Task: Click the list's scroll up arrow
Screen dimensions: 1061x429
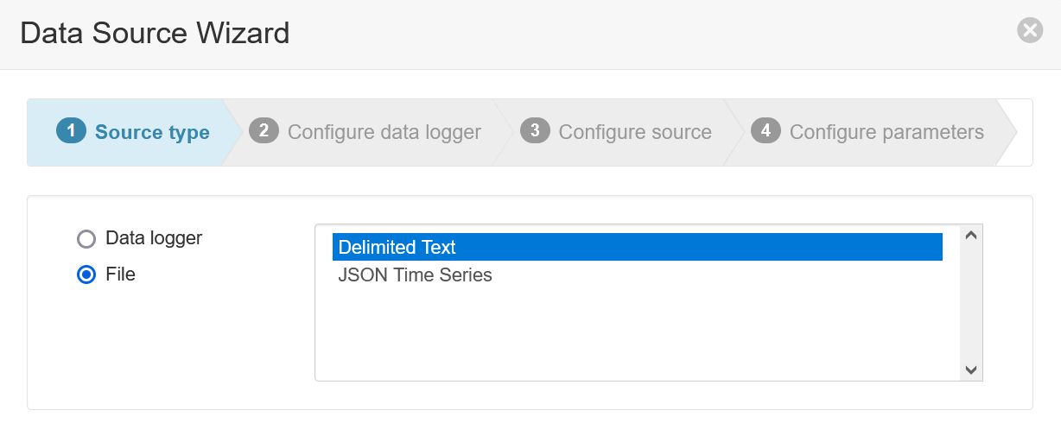Action: (x=970, y=236)
